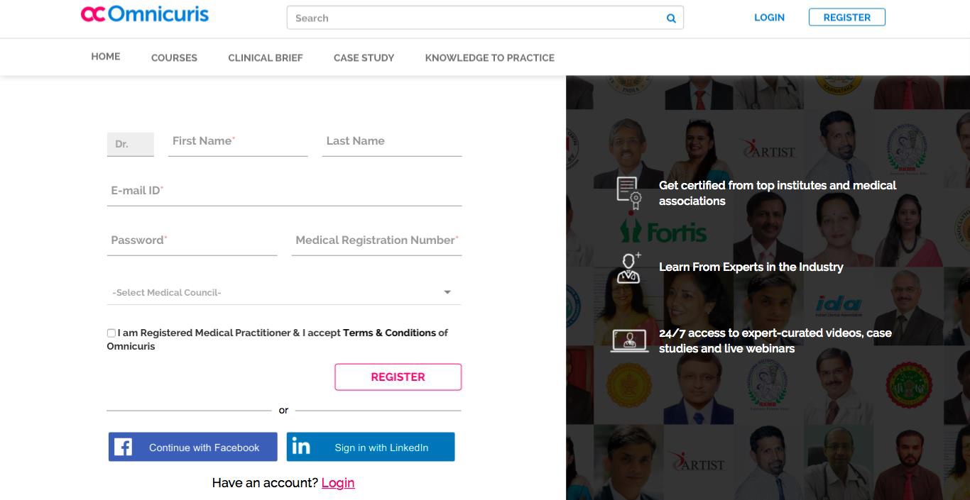Click the search magnifier icon

tap(671, 18)
